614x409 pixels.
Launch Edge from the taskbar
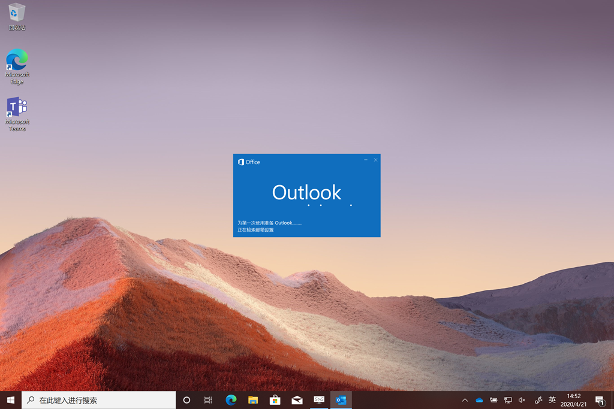click(x=231, y=400)
